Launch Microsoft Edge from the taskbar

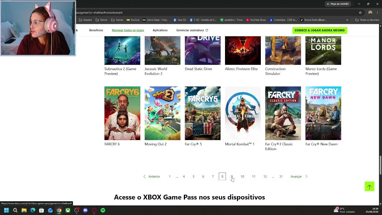coord(33,210)
